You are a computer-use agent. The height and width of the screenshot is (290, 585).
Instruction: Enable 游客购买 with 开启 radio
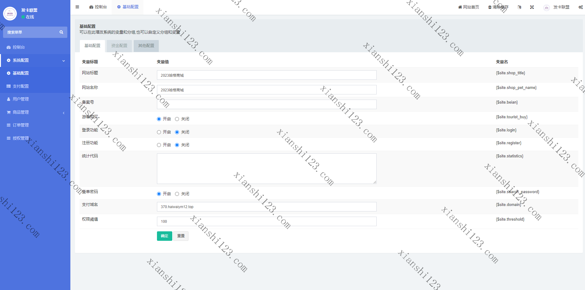[x=159, y=119]
